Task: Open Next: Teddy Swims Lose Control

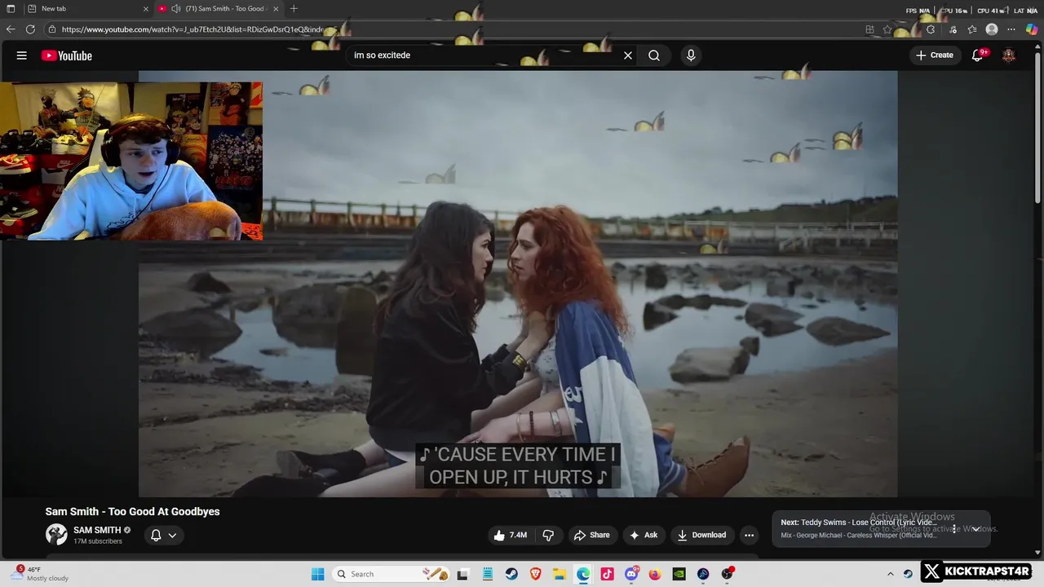Action: (859, 523)
